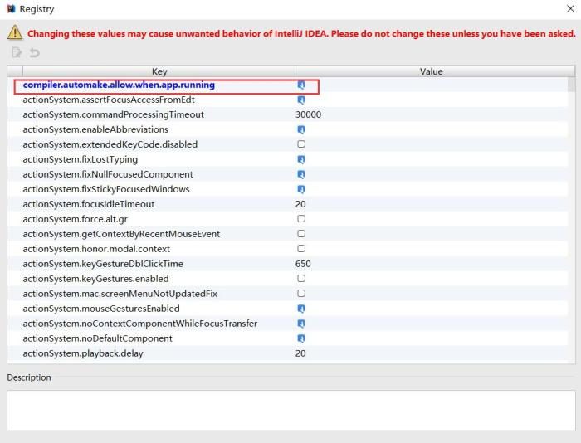Enable actionSystem.force.alt.gr checkbox

pyautogui.click(x=301, y=219)
